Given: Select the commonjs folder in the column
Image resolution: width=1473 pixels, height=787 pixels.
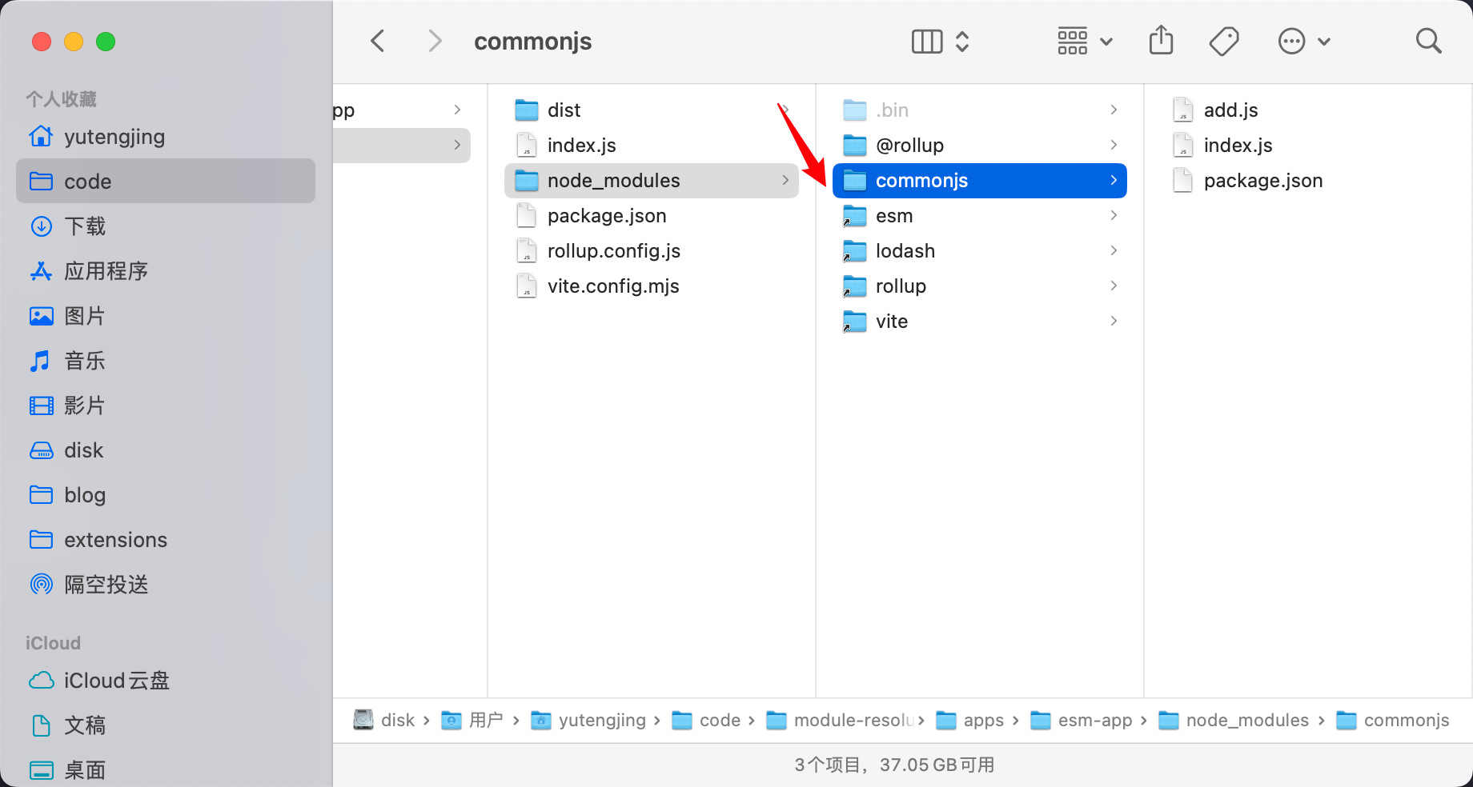Looking at the screenshot, I should tap(921, 180).
